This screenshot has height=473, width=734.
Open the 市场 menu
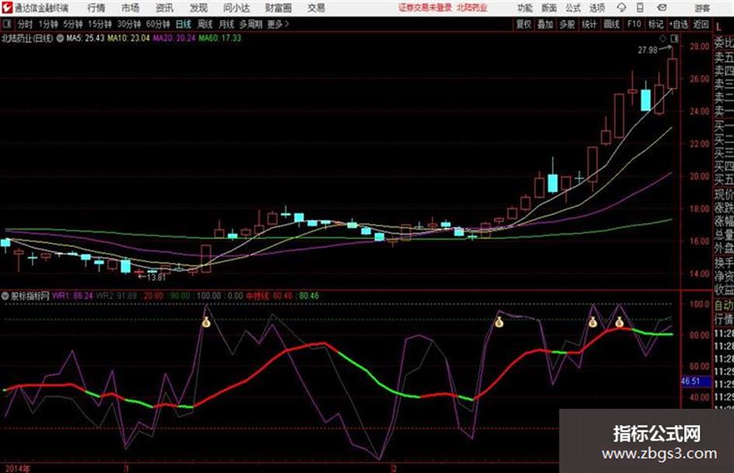point(130,8)
